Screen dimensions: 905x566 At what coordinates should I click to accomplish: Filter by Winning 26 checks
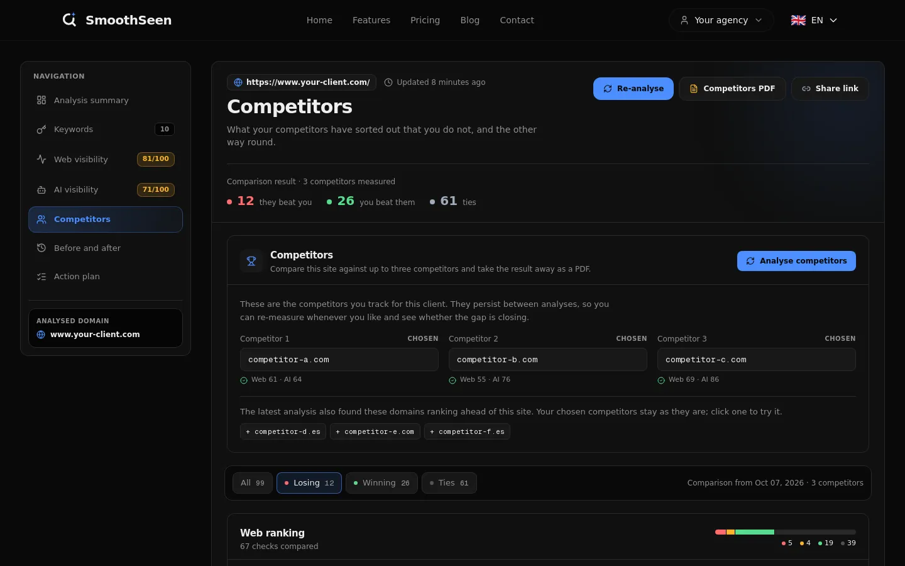381,483
